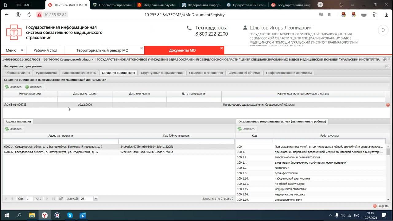
Task: Click the volume icon in the system tray
Action: [343, 215]
